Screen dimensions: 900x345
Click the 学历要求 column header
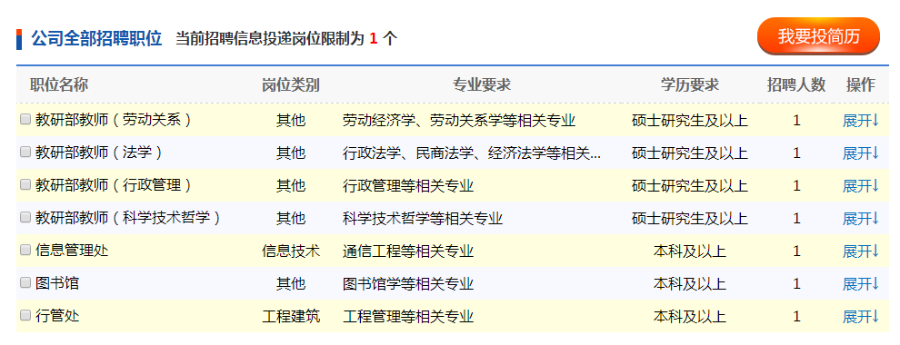click(689, 84)
